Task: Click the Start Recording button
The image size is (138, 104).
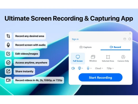Action: (100, 77)
